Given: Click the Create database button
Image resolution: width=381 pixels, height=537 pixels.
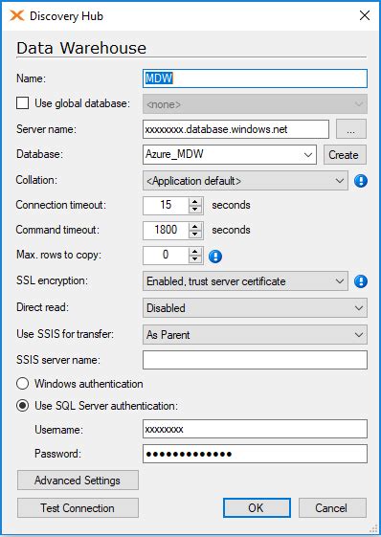Looking at the screenshot, I should tap(345, 155).
